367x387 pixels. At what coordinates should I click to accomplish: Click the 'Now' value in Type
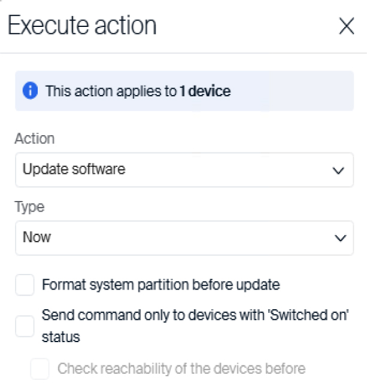pyautogui.click(x=37, y=237)
